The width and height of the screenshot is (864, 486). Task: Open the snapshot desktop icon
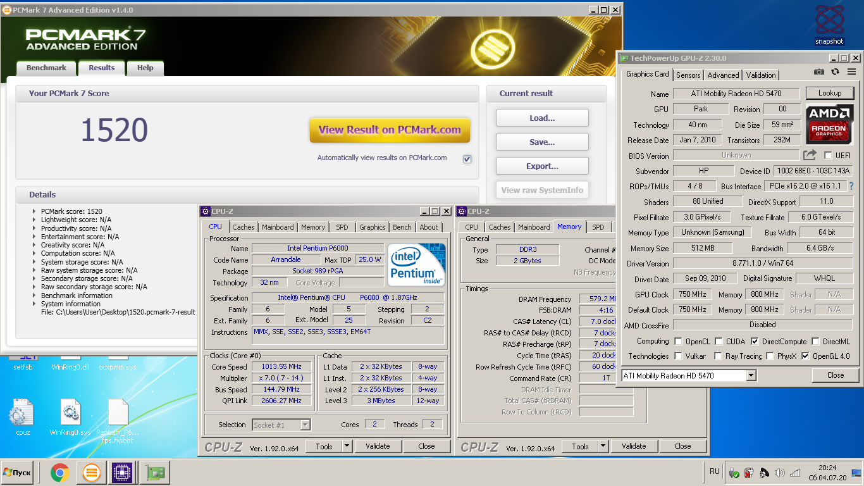click(x=829, y=25)
